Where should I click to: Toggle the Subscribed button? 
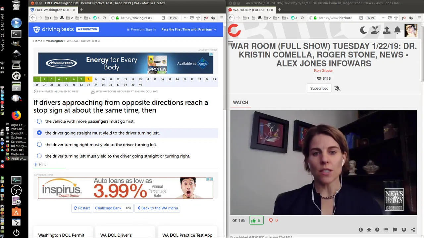(x=319, y=88)
